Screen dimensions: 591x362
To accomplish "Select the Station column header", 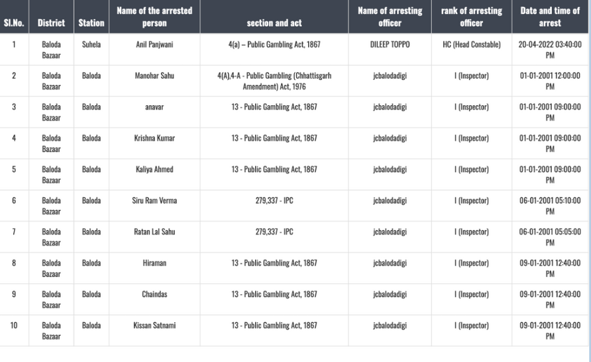I will [x=91, y=23].
